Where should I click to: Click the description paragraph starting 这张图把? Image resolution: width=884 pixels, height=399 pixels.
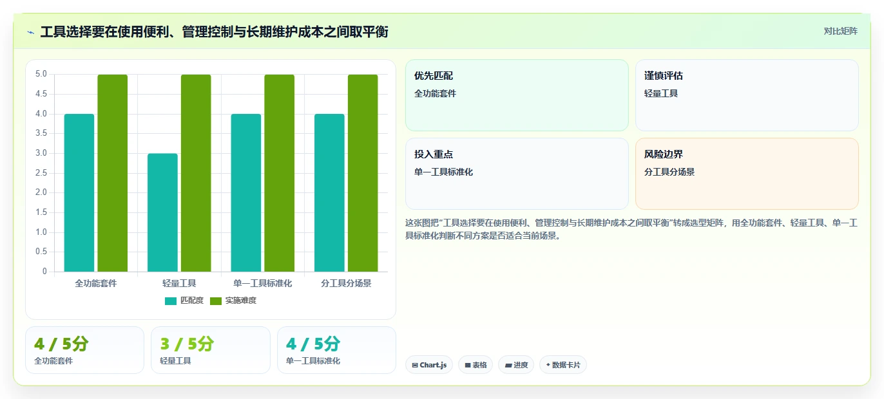pos(631,229)
